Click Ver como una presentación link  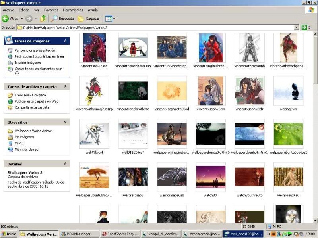coord(35,50)
